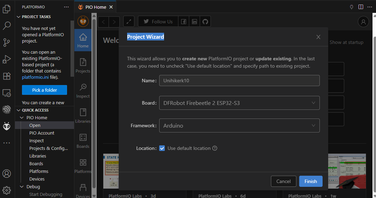Open the Run and Debug view
The height and width of the screenshot is (198, 376).
click(7, 59)
